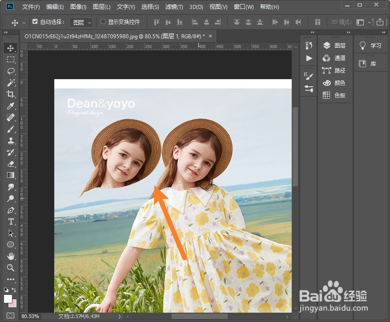
Task: Select the Eyedropper tool
Action: click(11, 106)
